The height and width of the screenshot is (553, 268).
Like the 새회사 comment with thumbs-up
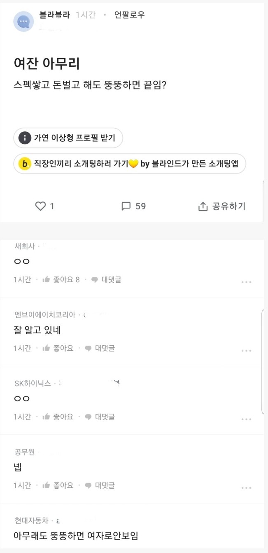(46, 280)
